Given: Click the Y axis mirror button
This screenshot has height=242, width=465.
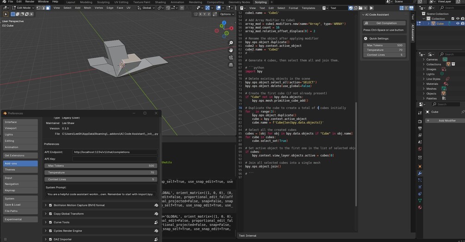Looking at the screenshot, I should click(205, 14).
